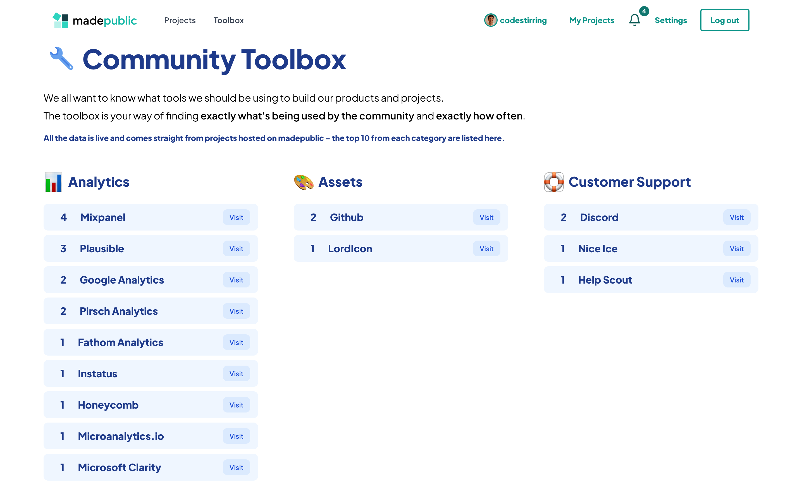Viewport: 802px width, 494px height.
Task: Click Visit on the Github row
Action: click(486, 217)
